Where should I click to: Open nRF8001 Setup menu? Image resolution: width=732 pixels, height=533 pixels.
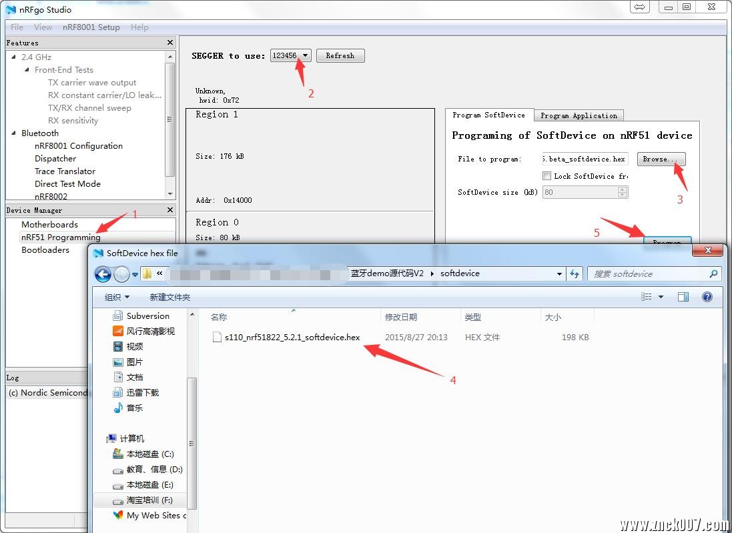(x=91, y=27)
